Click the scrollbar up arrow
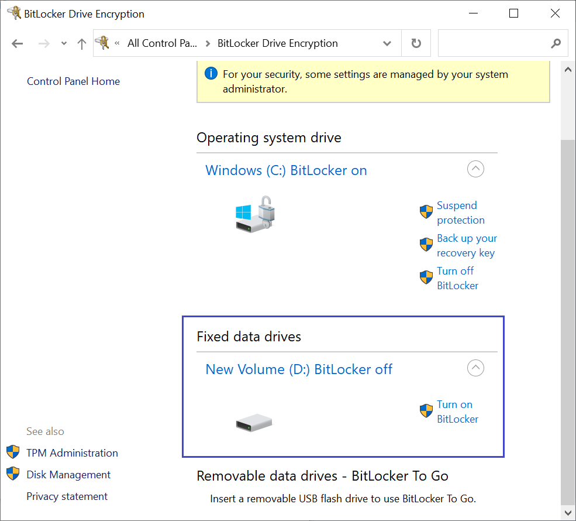The width and height of the screenshot is (576, 521). [x=568, y=70]
